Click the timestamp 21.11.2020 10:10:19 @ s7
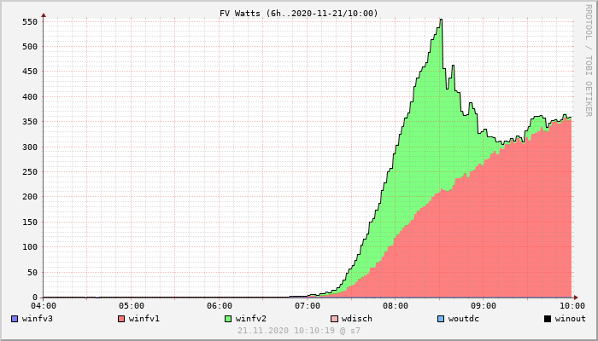Screen dimensions: 598x341 [x=299, y=331]
